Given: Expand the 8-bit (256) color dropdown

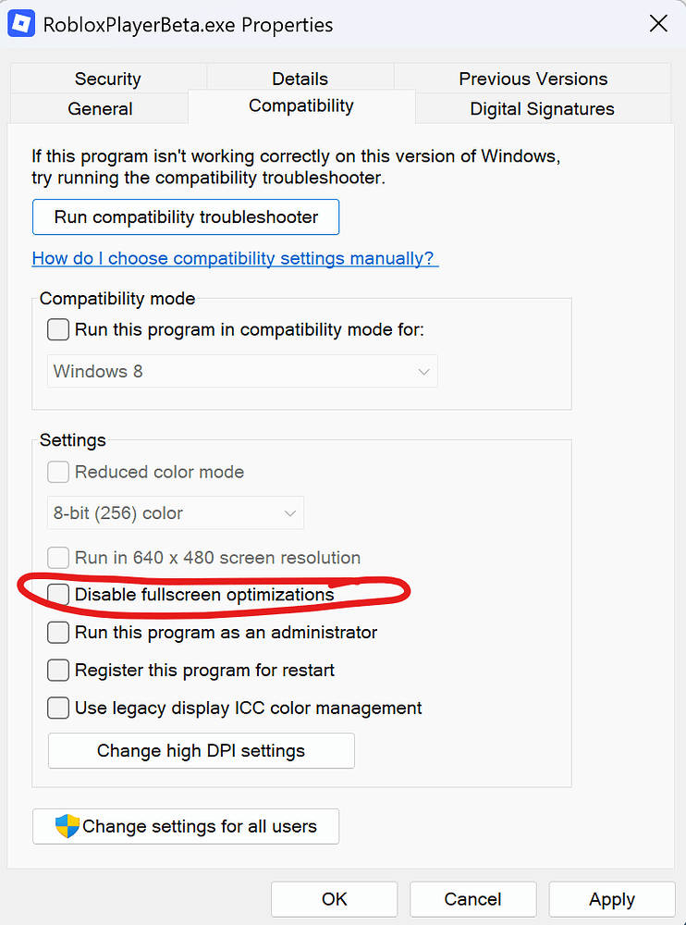Looking at the screenshot, I should pyautogui.click(x=176, y=512).
